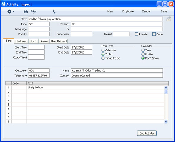
Task: Click the Code column header
Action: coord(19,83)
